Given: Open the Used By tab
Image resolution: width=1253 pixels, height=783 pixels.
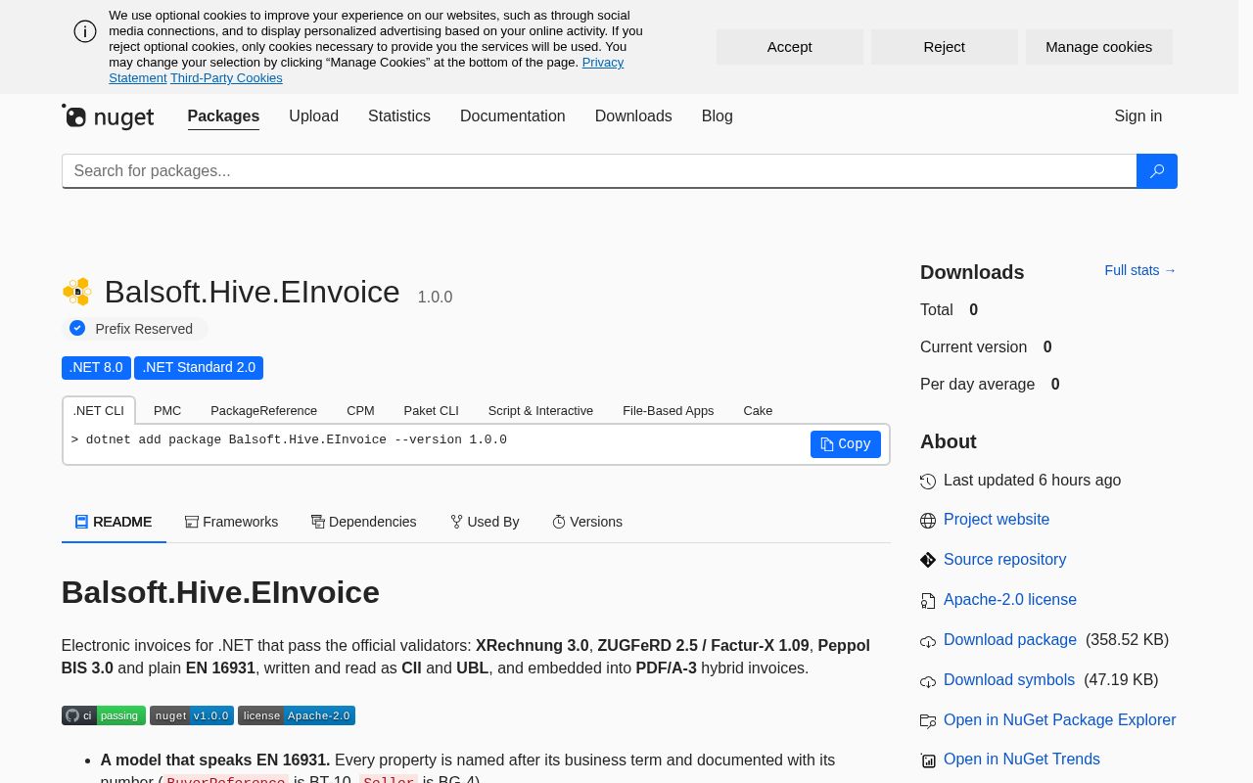Looking at the screenshot, I should click(x=485, y=522).
